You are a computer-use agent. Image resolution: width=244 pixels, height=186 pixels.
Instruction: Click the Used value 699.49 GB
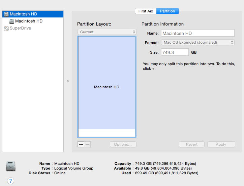[167, 173]
